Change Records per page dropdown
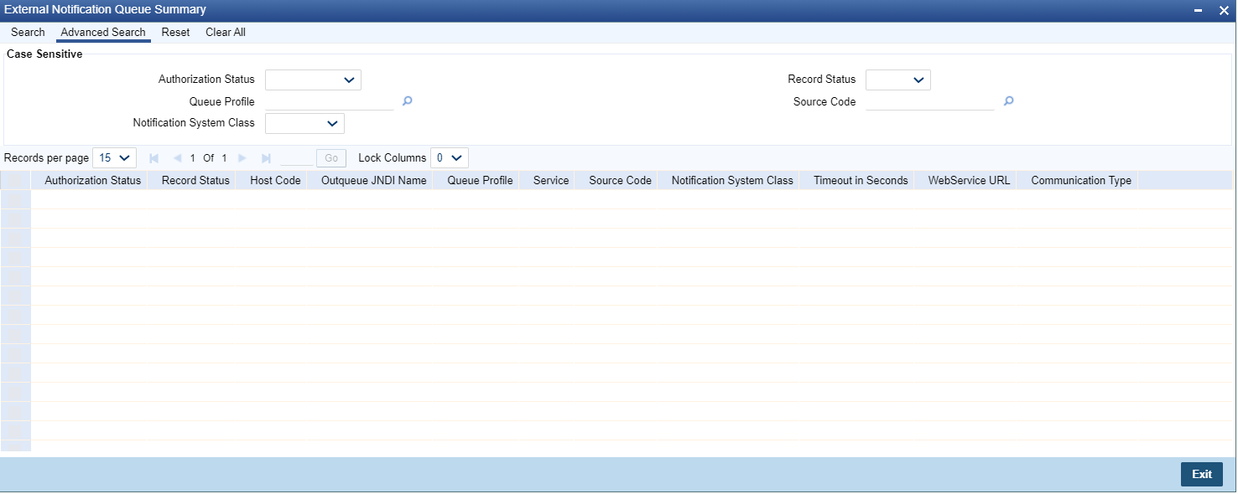Viewport: 1238px width, 494px height. pos(114,157)
